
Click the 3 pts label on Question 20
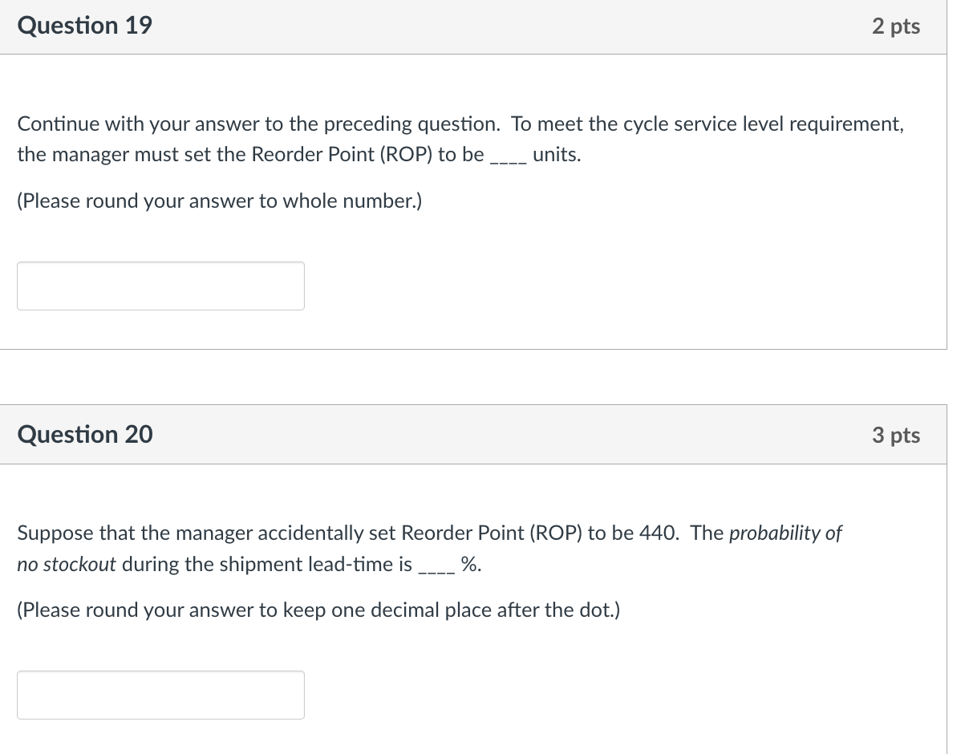(x=895, y=434)
